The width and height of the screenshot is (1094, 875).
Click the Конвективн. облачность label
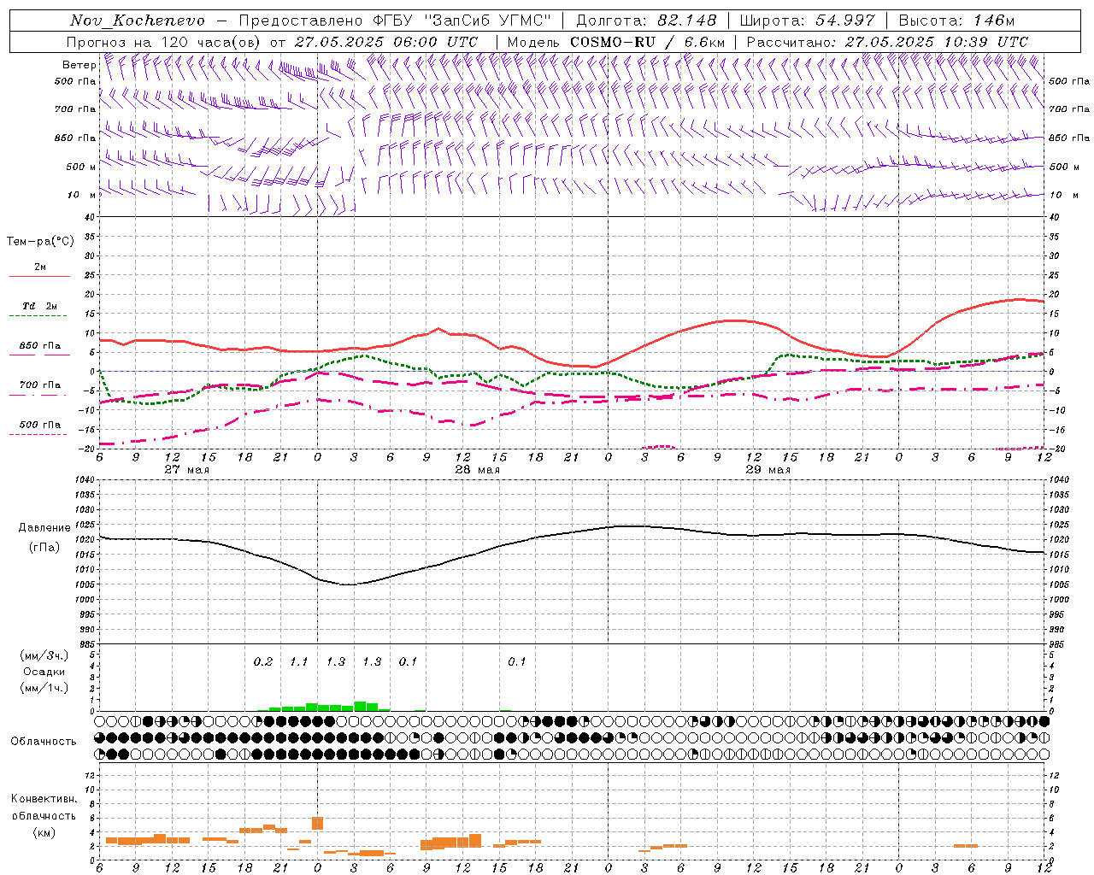click(x=44, y=807)
